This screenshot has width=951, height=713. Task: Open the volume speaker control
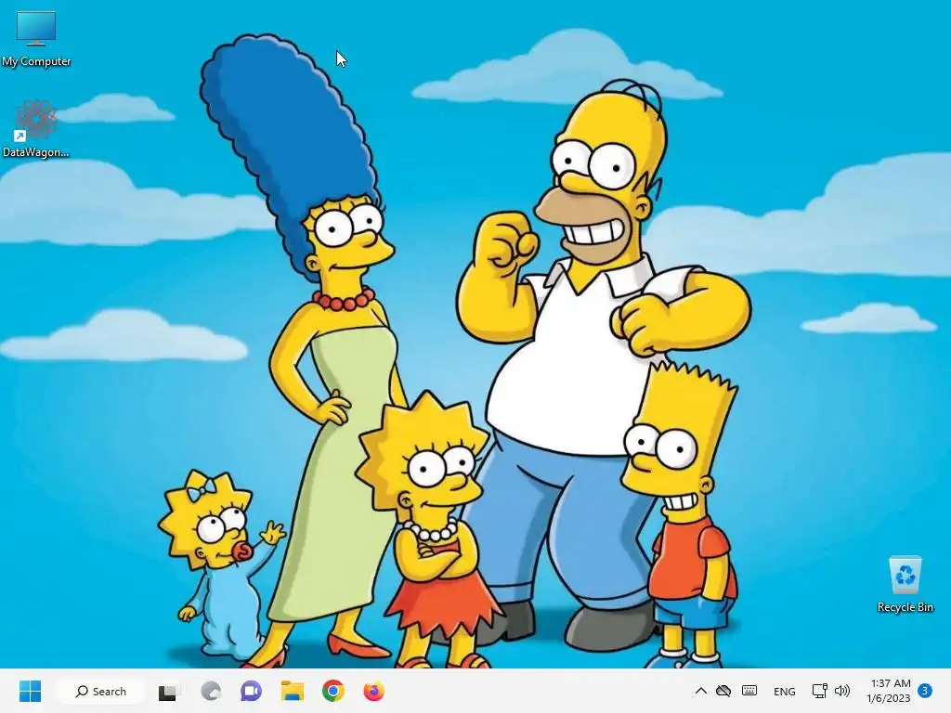pos(841,691)
